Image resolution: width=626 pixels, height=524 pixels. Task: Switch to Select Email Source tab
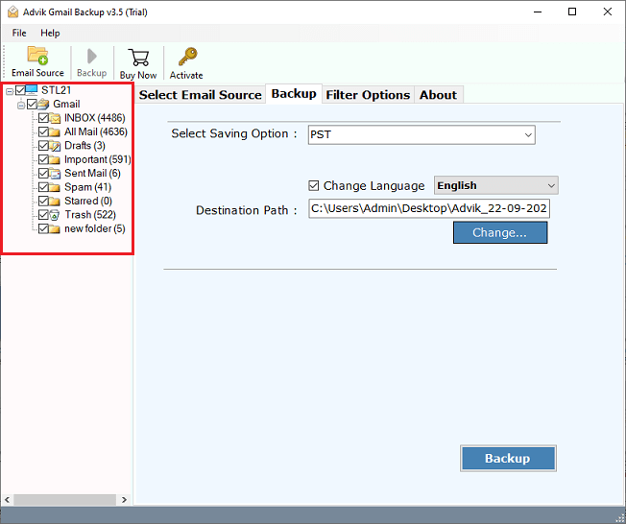coord(200,95)
